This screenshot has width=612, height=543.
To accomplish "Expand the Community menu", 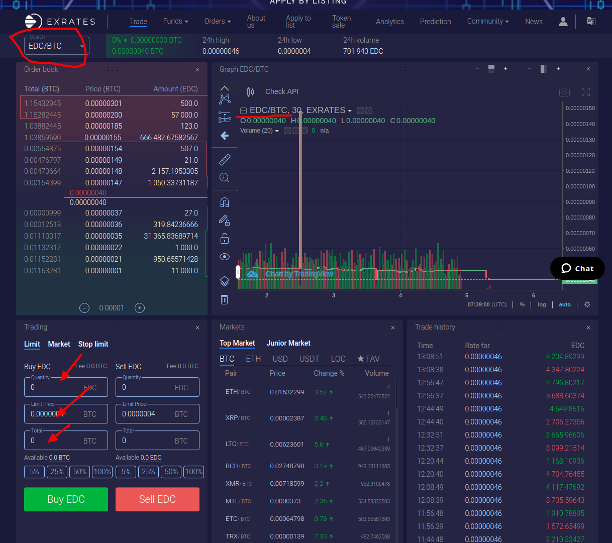I will [x=488, y=21].
